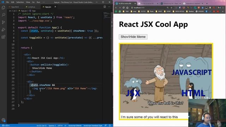226x127 pixels.
Task: Click Ln 22, Col 11 in status bar
Action: [42, 126]
